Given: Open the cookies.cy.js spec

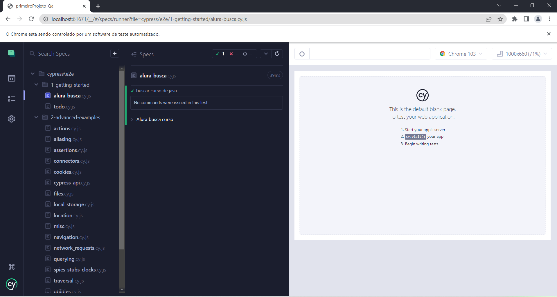Looking at the screenshot, I should point(67,172).
